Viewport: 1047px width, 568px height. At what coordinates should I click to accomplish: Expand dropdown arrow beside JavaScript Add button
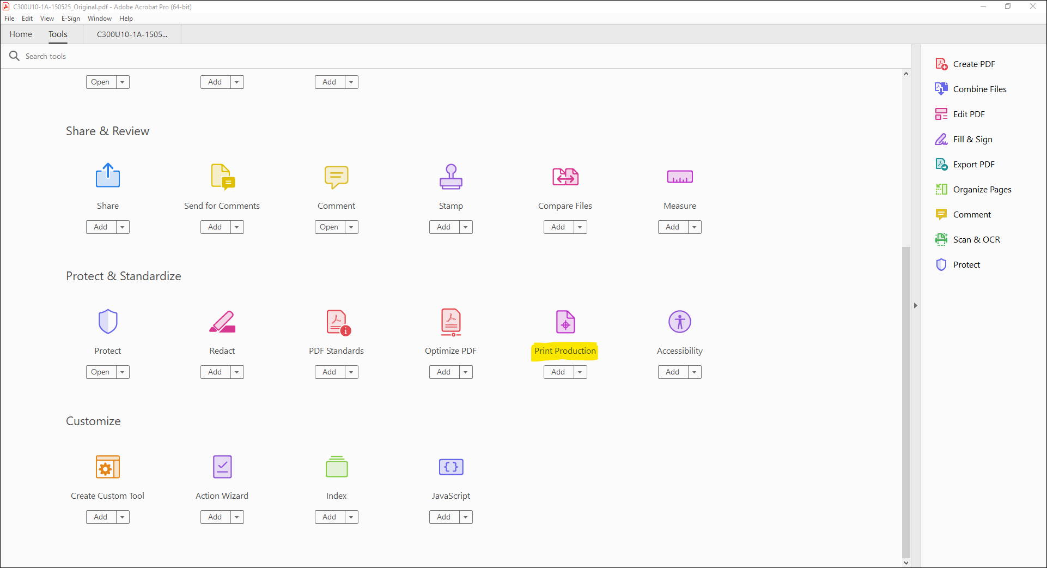(466, 517)
